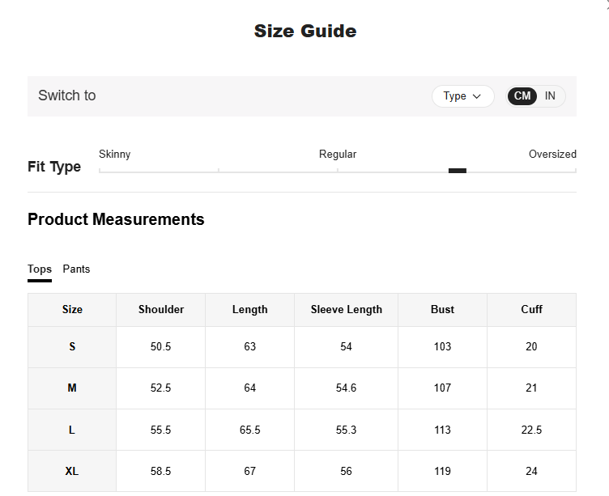Image resolution: width=609 pixels, height=496 pixels.
Task: Open the Type dropdown
Action: point(462,96)
